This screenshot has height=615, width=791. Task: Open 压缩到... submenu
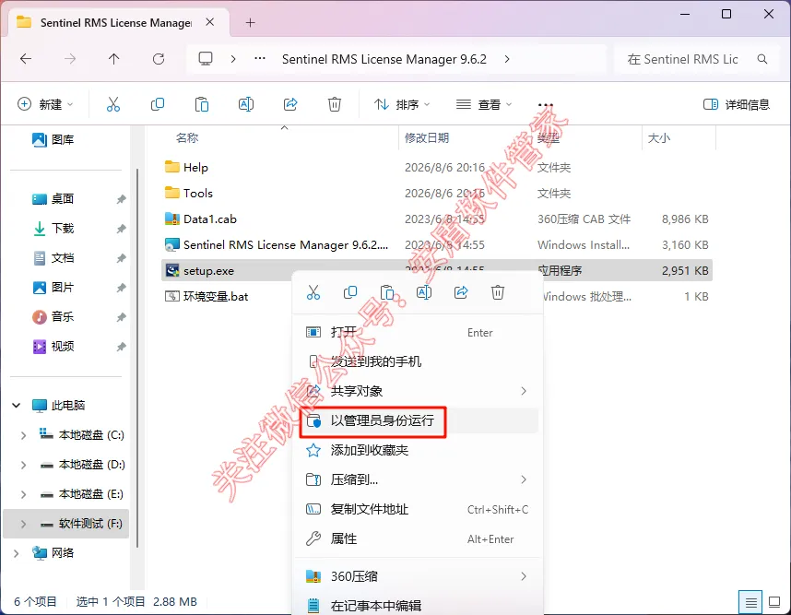[x=419, y=479]
